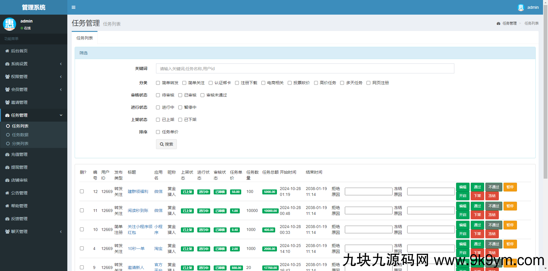
Task: Click the keyword search input field
Action: (305, 68)
